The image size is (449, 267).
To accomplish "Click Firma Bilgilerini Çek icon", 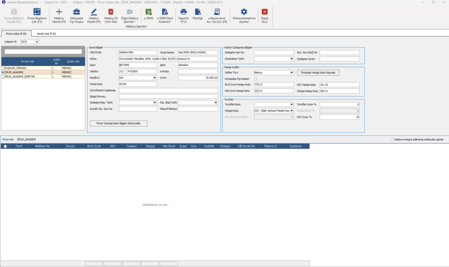I will coord(37,12).
